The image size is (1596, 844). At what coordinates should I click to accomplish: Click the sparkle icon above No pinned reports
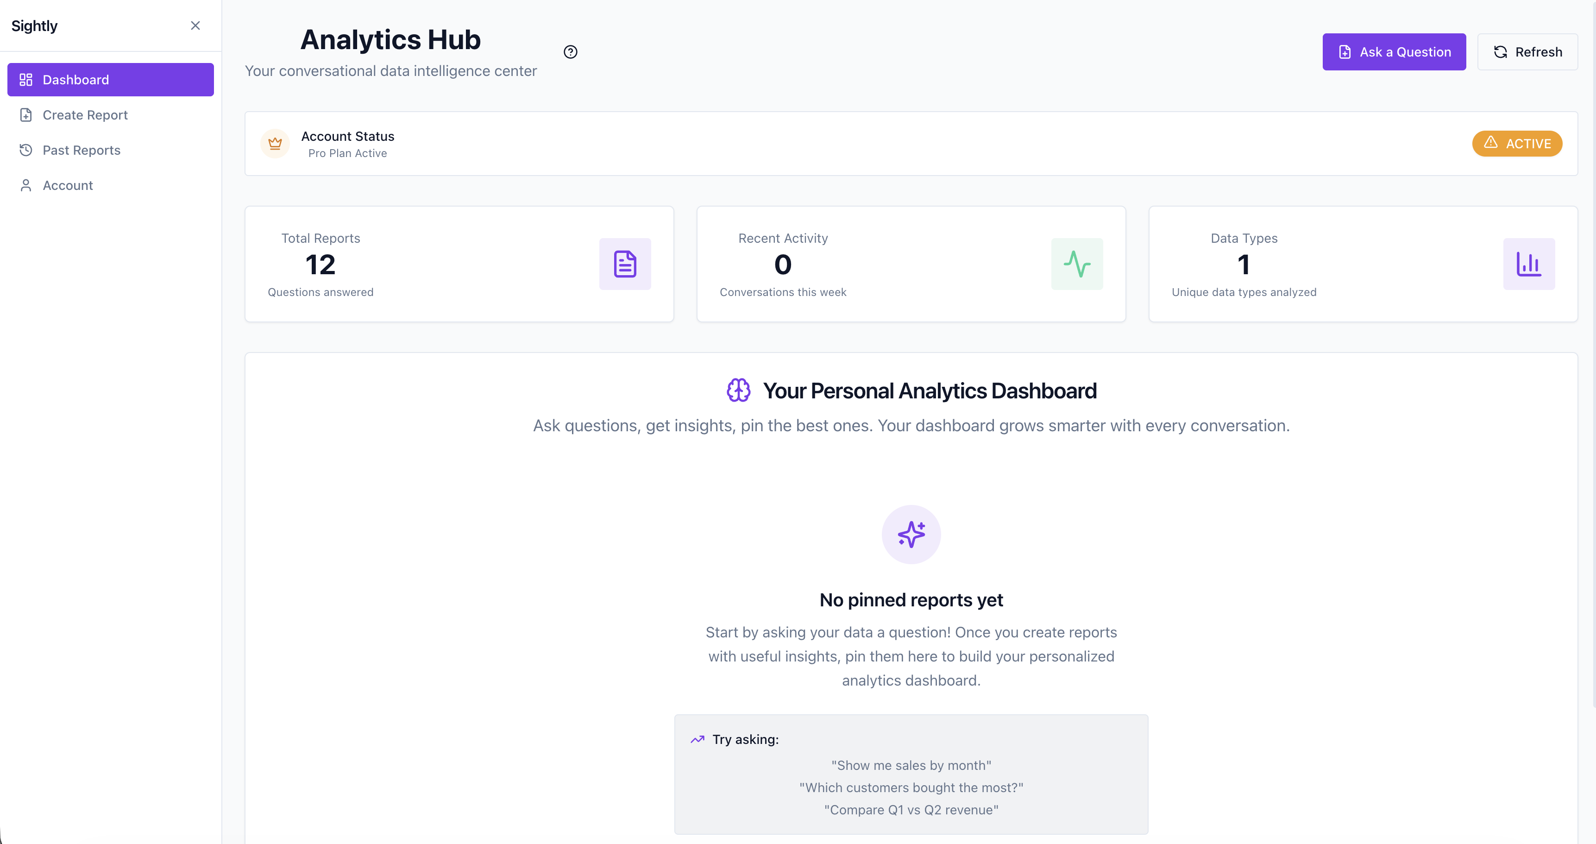click(911, 534)
